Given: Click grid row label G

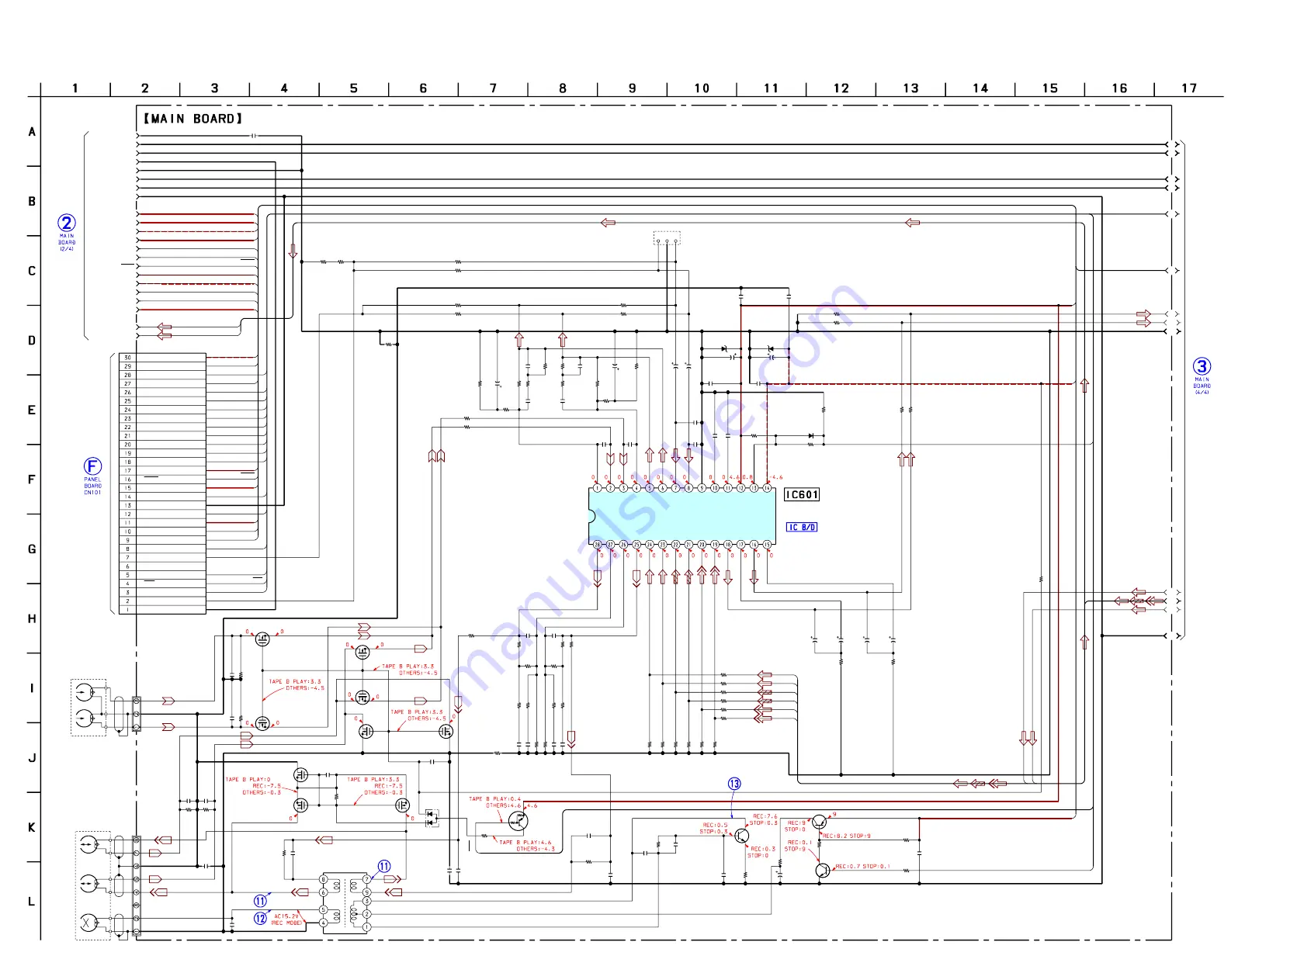Looking at the screenshot, I should (x=32, y=549).
